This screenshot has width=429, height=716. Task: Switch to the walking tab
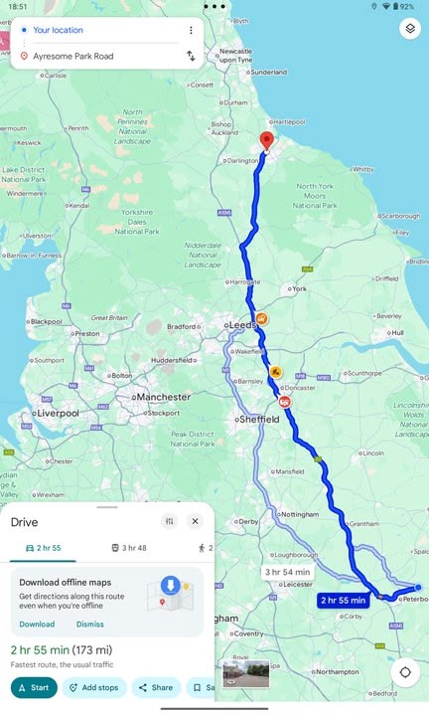click(206, 548)
